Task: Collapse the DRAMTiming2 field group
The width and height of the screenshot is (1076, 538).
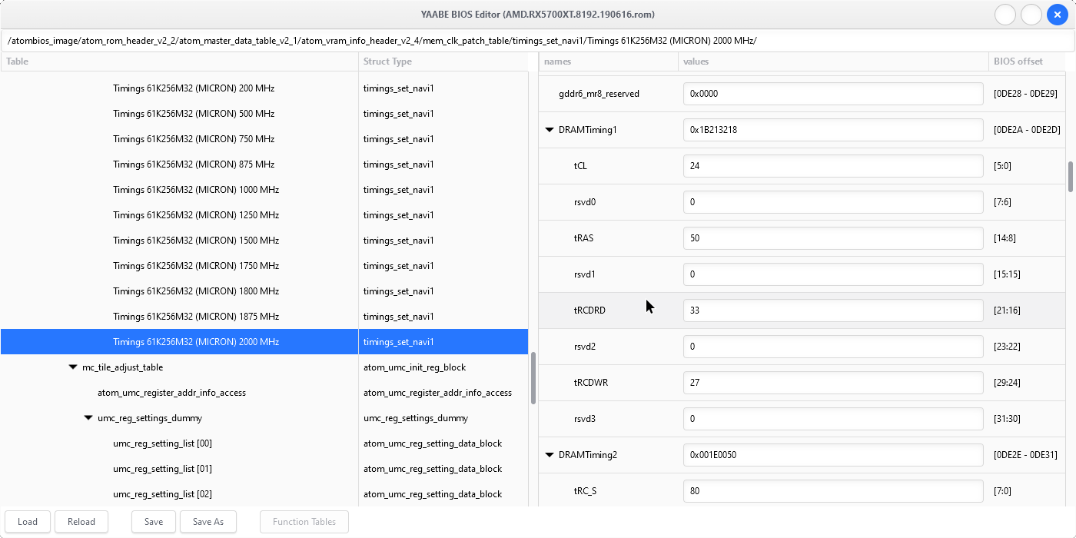Action: [x=550, y=455]
